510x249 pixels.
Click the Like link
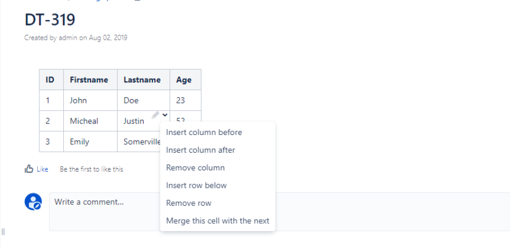pos(42,169)
